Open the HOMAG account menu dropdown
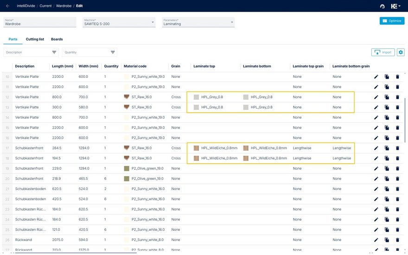Image resolution: width=408 pixels, height=255 pixels. (395, 6)
